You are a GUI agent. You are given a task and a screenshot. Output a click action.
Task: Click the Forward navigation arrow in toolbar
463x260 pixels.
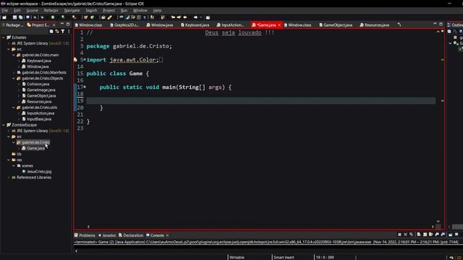pyautogui.click(x=195, y=17)
